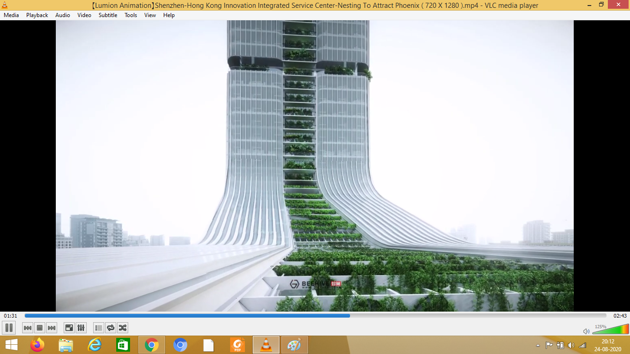This screenshot has width=630, height=354.
Task: Skip to next media
Action: point(51,328)
